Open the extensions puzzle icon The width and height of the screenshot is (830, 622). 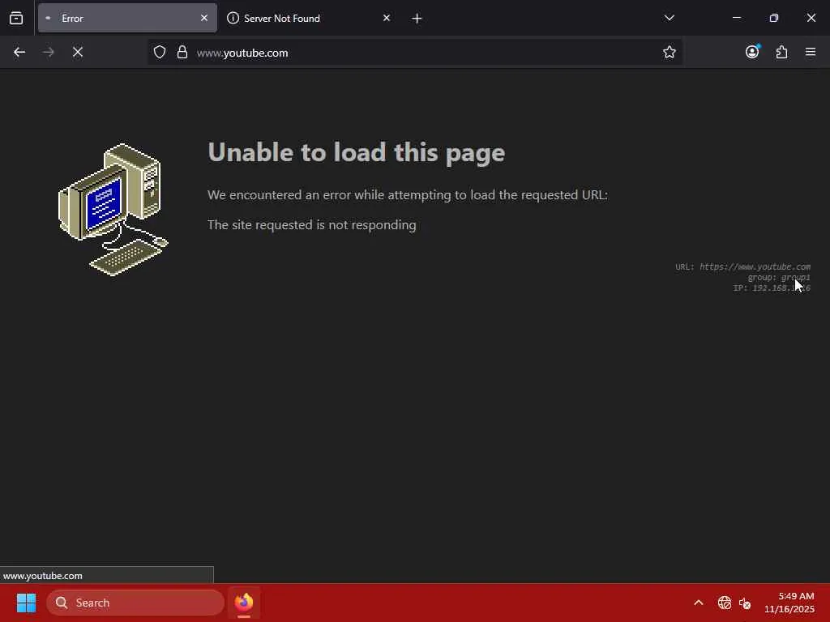pos(781,52)
